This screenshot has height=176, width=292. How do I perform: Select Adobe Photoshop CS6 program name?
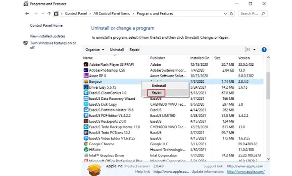107,70
